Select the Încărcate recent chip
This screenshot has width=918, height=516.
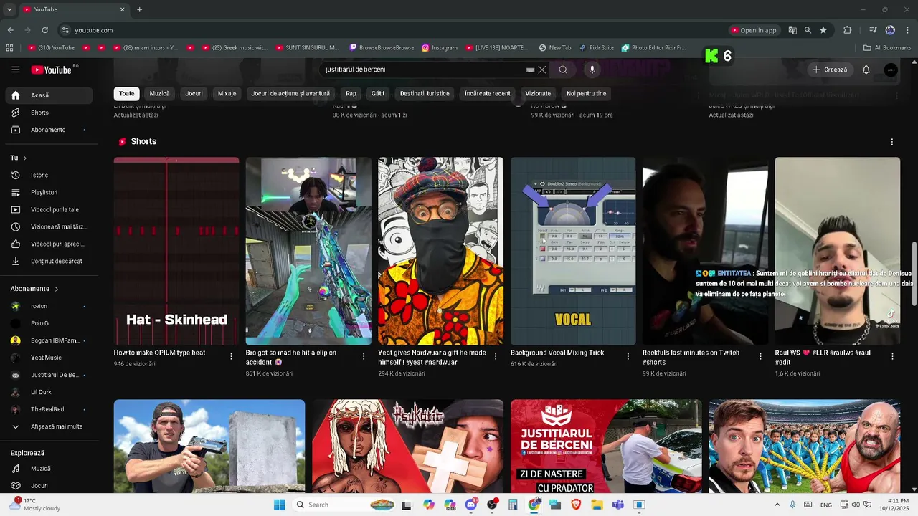pyautogui.click(x=487, y=93)
